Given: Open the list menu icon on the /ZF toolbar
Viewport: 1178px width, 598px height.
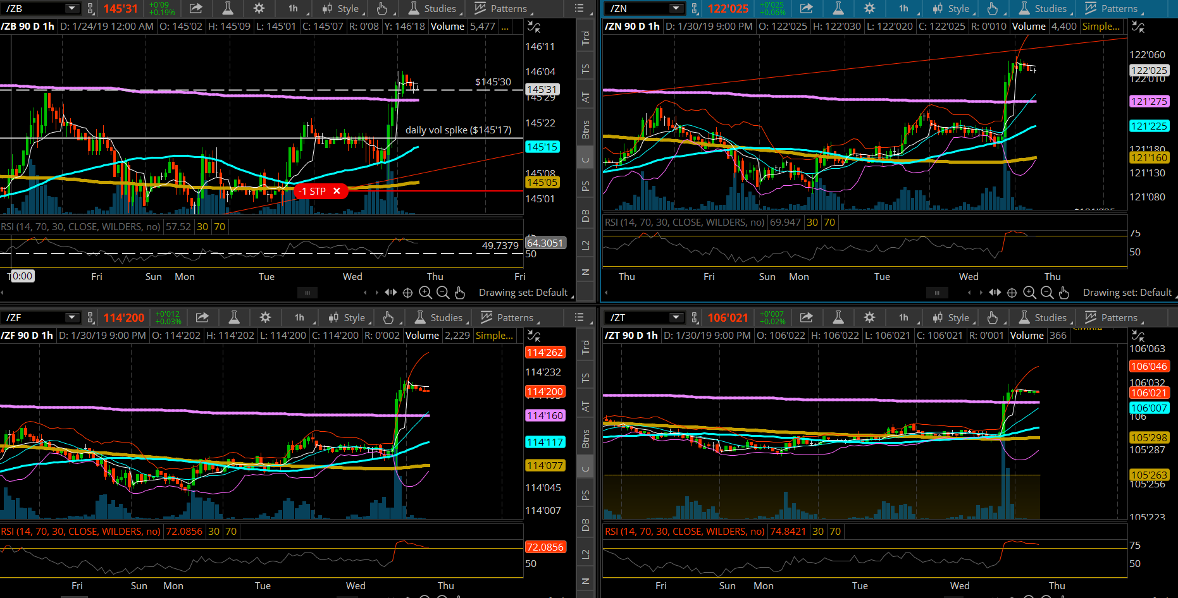Looking at the screenshot, I should tap(579, 317).
